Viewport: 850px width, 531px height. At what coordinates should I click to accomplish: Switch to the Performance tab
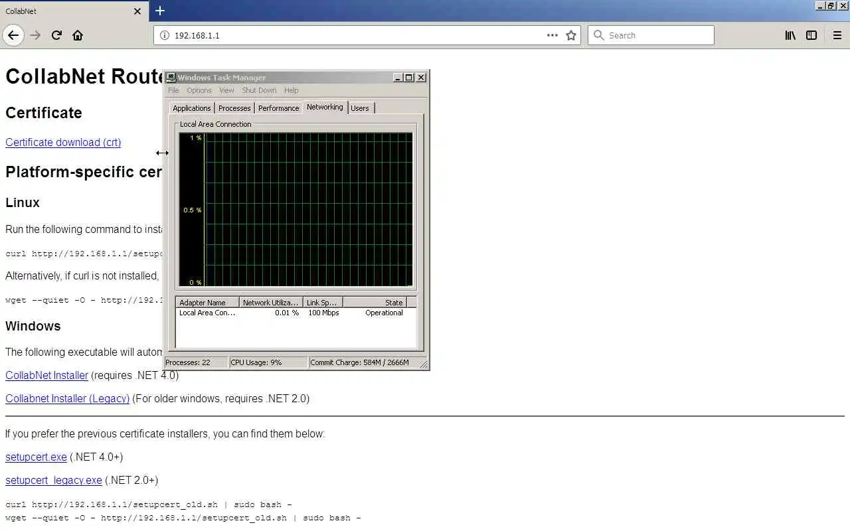tap(278, 108)
